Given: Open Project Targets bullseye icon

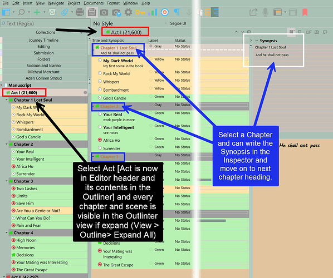Looking at the screenshot, I should (x=165, y=12).
